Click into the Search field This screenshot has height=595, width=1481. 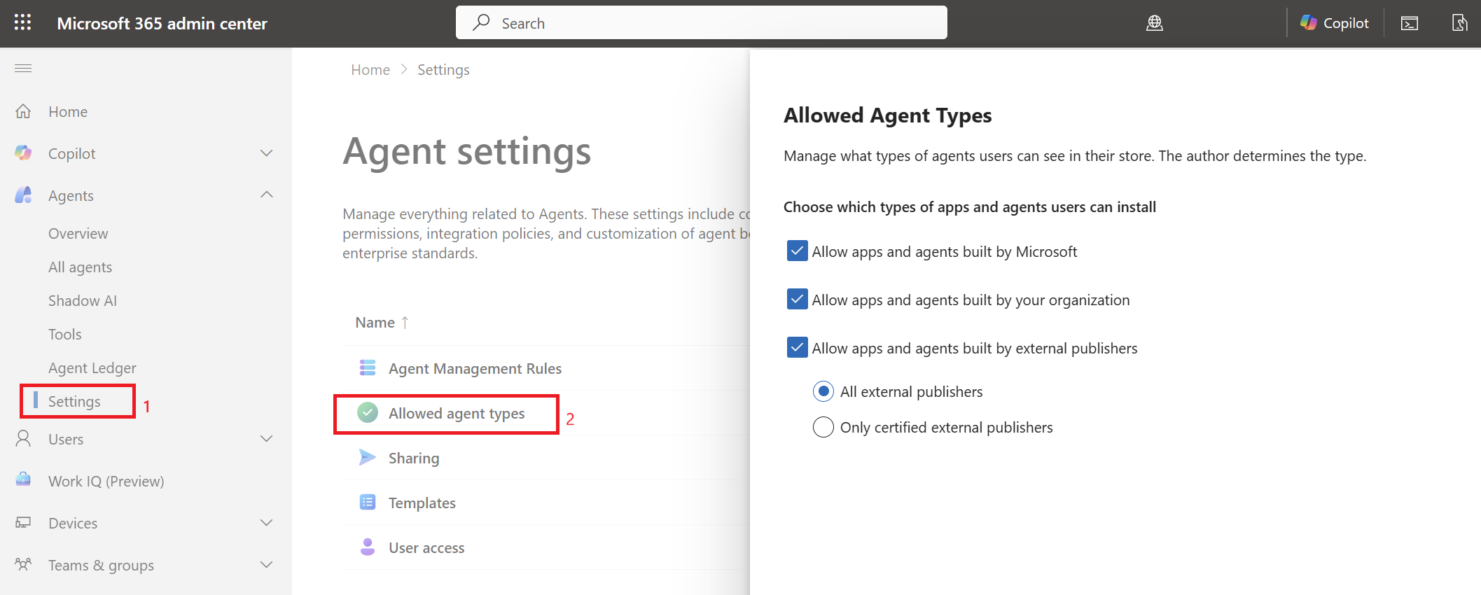pyautogui.click(x=702, y=22)
